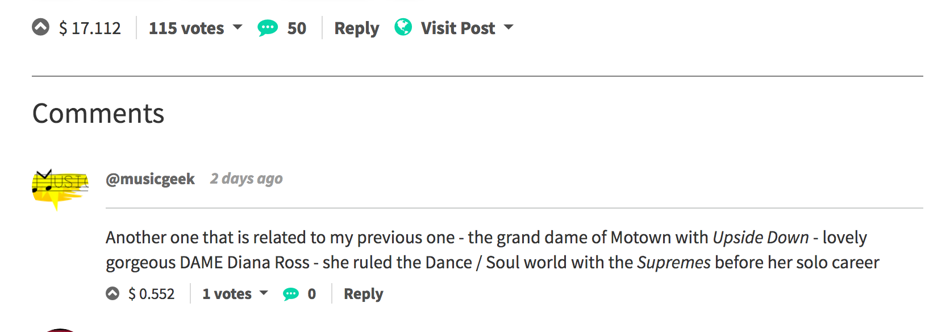This screenshot has width=950, height=332.
Task: Open the Visit Post link
Action: [458, 28]
